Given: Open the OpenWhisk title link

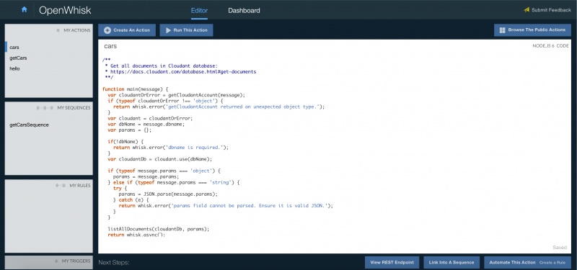Looking at the screenshot, I should [65, 10].
